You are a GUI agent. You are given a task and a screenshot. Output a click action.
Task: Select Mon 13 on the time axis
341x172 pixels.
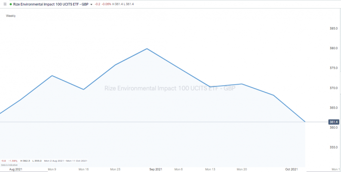(210, 169)
